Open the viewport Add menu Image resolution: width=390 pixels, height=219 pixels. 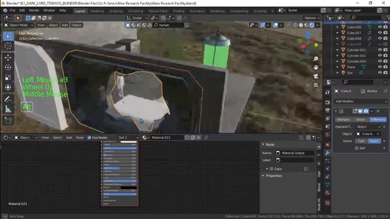[x=65, y=25]
